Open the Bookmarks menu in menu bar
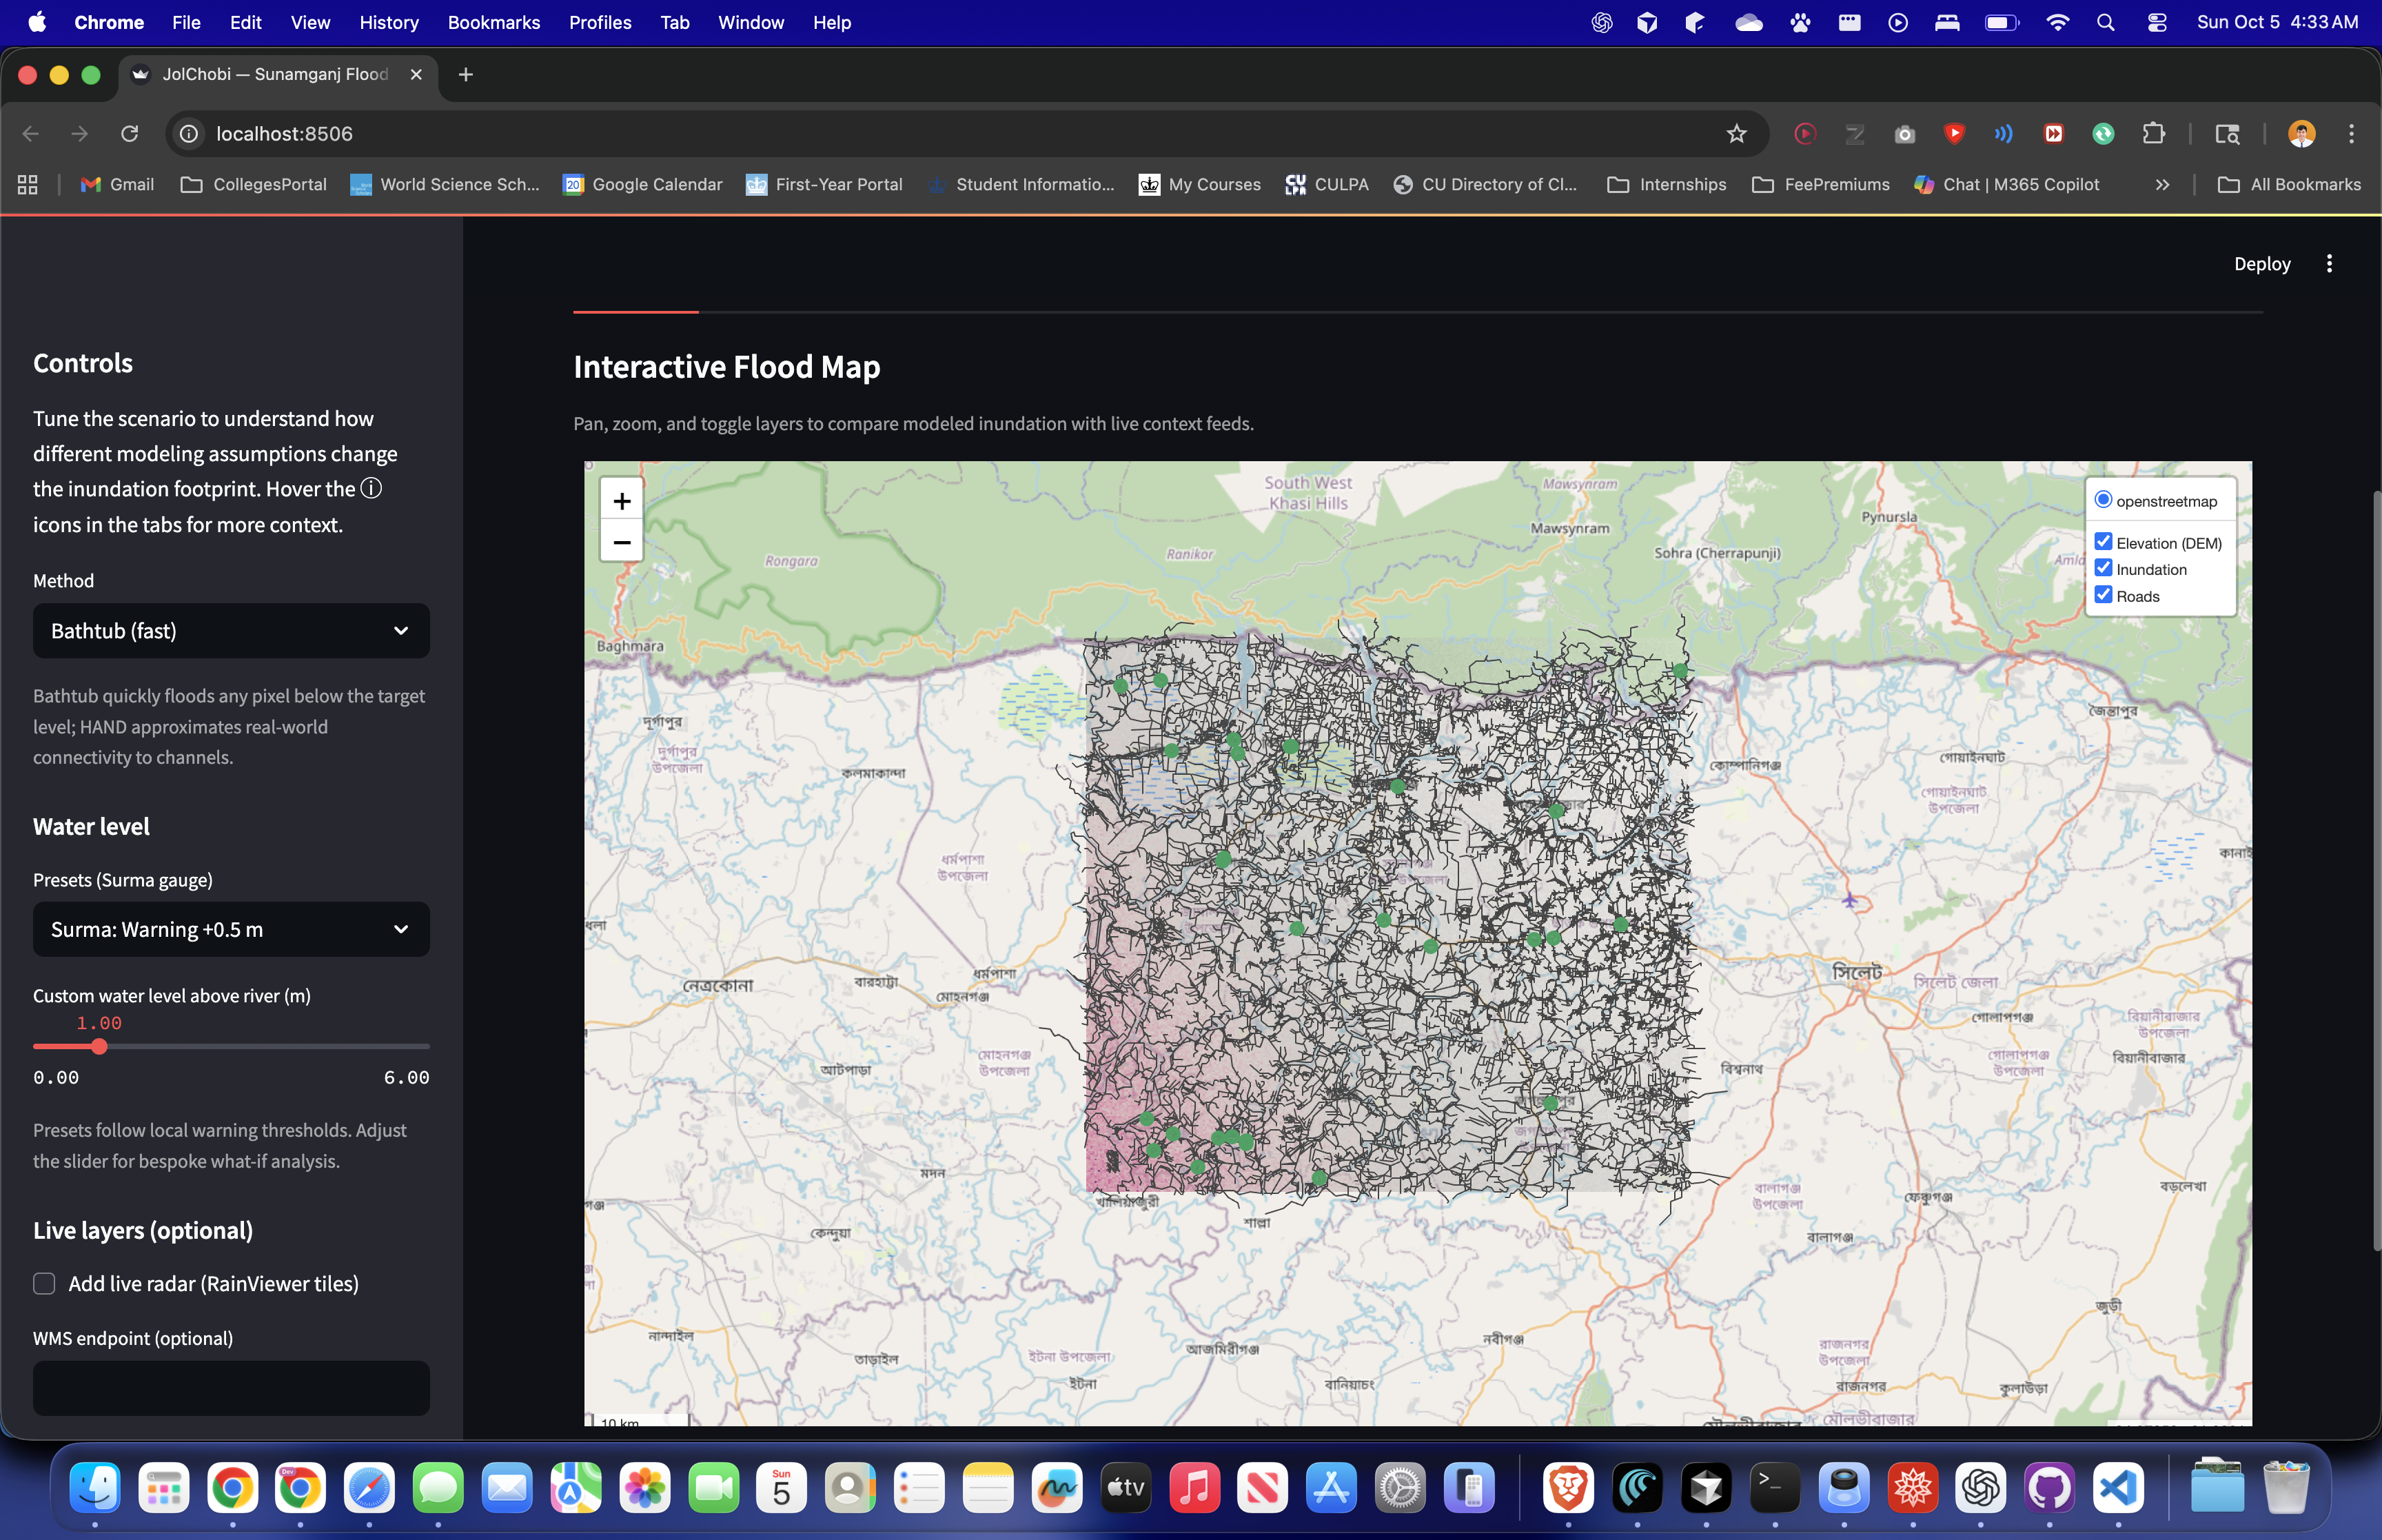 [x=493, y=22]
